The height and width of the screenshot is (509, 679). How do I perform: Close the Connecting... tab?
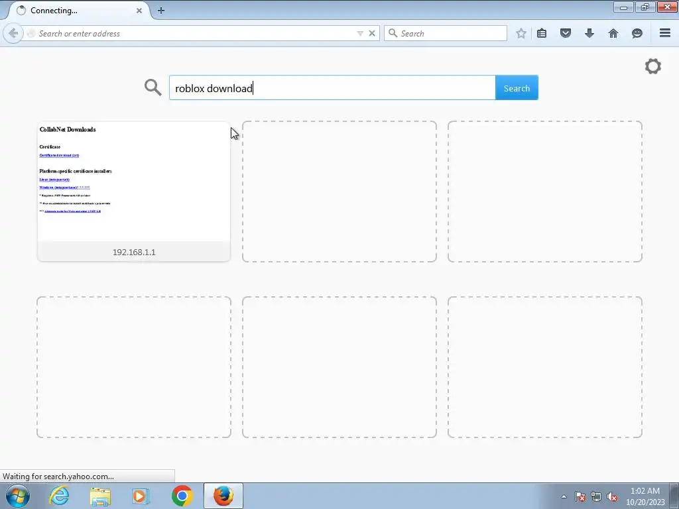coord(139,11)
